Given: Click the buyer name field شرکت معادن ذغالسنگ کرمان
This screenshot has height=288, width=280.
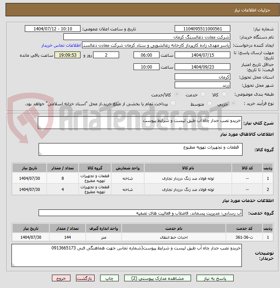Looking at the screenshot, I should point(146,37).
